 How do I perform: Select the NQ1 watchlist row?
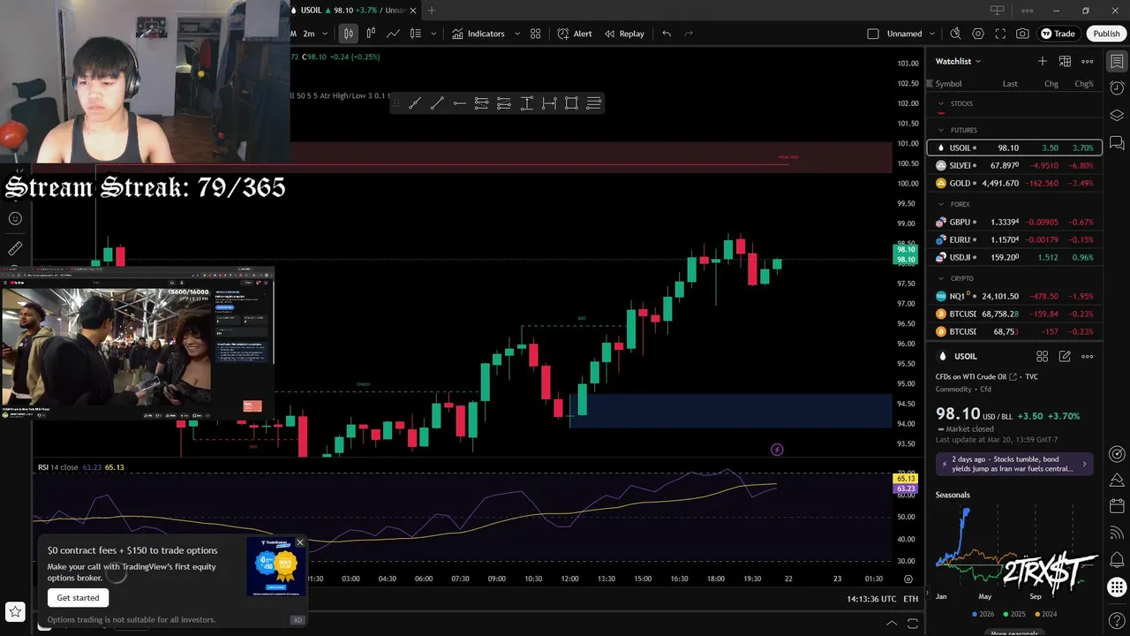tap(1014, 296)
